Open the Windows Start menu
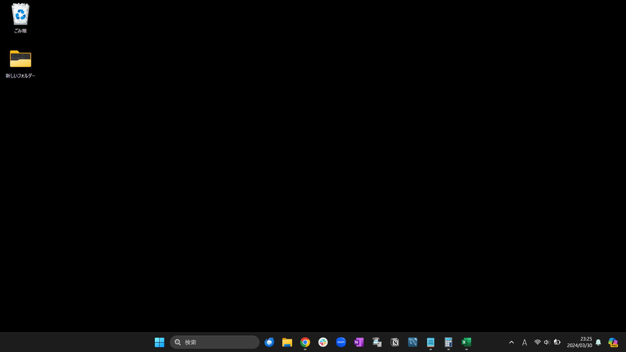Image resolution: width=626 pixels, height=352 pixels. (159, 342)
